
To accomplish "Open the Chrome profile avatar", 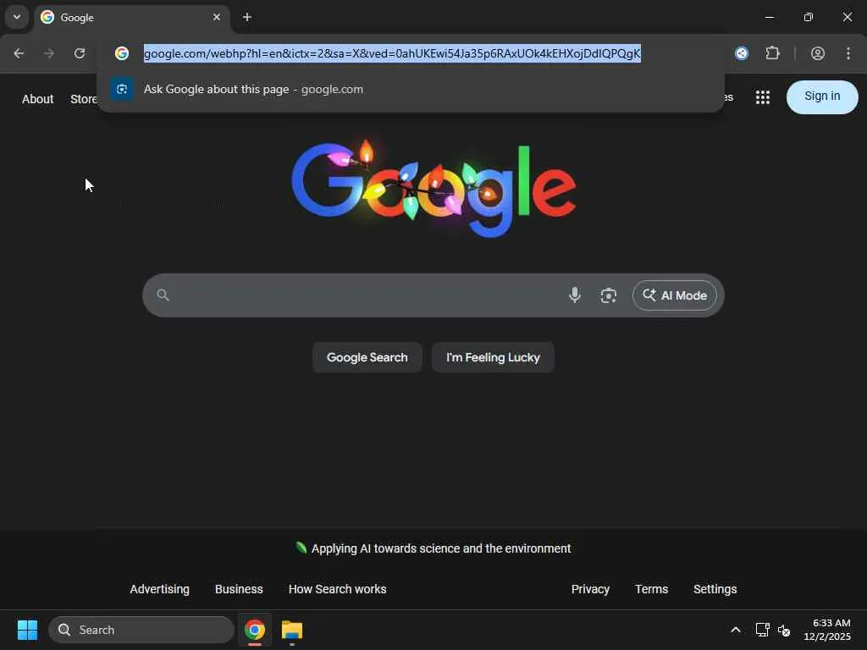I will pyautogui.click(x=818, y=53).
